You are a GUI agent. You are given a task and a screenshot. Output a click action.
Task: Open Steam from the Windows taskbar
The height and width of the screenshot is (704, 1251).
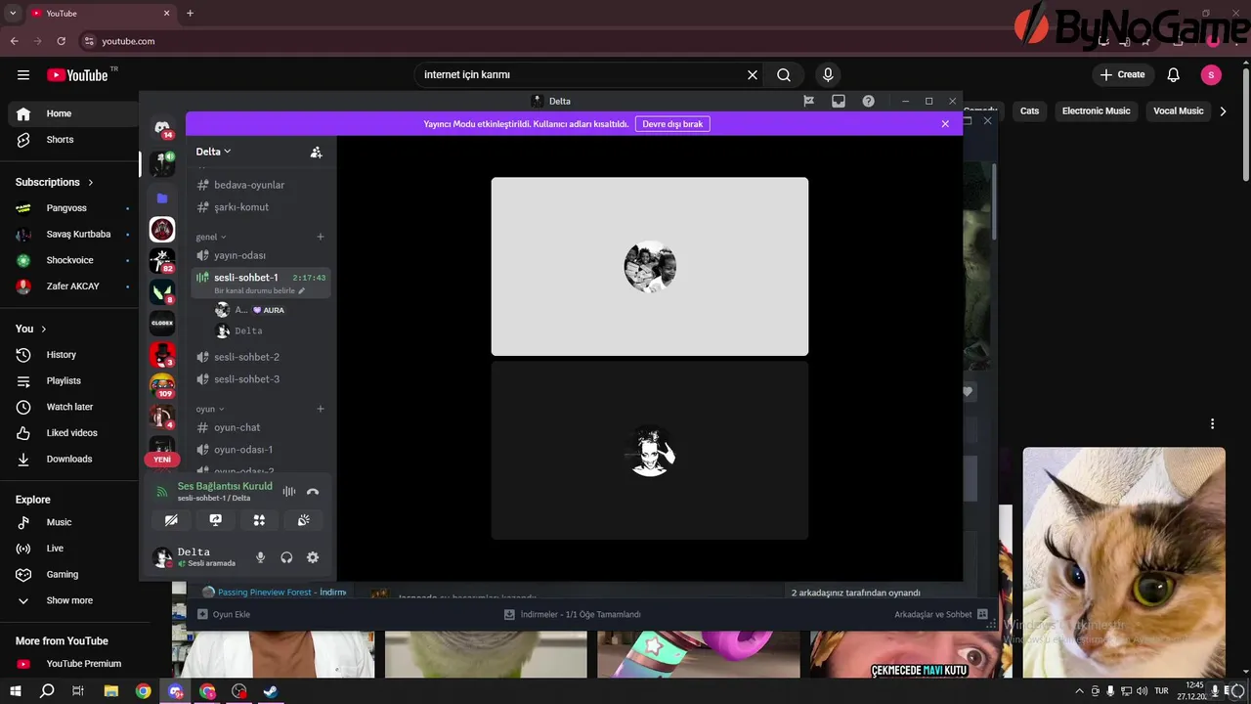coord(271,691)
